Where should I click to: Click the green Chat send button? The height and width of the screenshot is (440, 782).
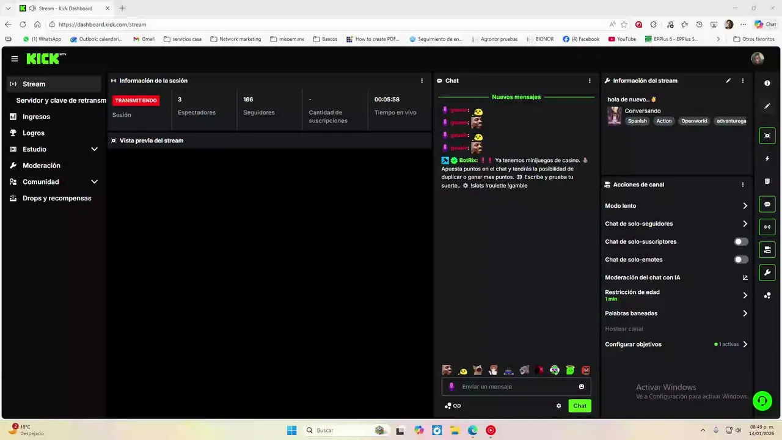click(580, 406)
